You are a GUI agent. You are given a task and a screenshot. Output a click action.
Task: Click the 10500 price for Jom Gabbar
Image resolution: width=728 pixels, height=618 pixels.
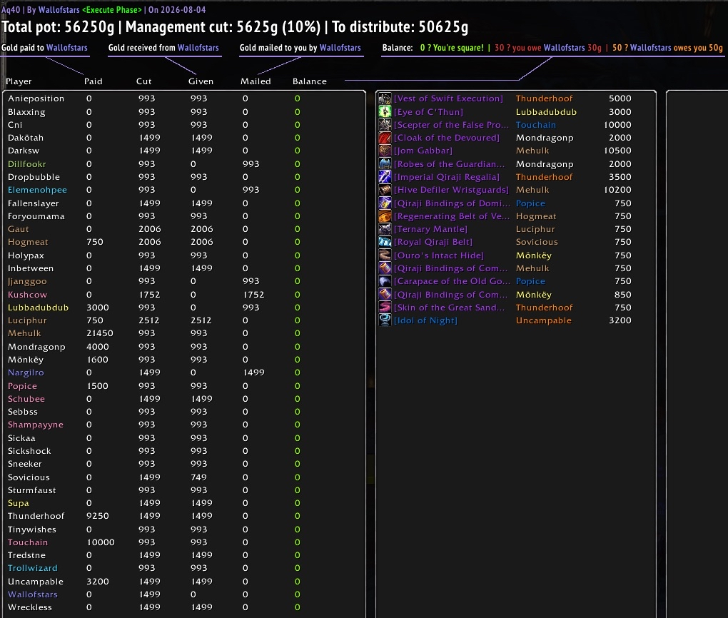[617, 151]
